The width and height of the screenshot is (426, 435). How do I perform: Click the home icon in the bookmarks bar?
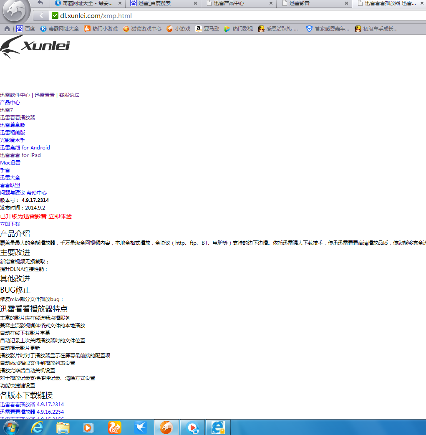point(7,29)
